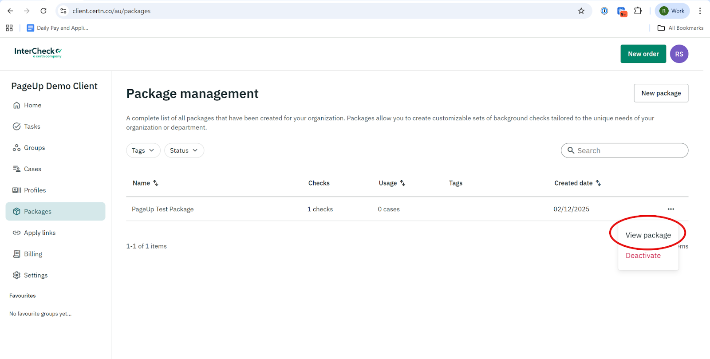The image size is (710, 359).
Task: Click the three-dot row actions icon
Action: pos(671,209)
